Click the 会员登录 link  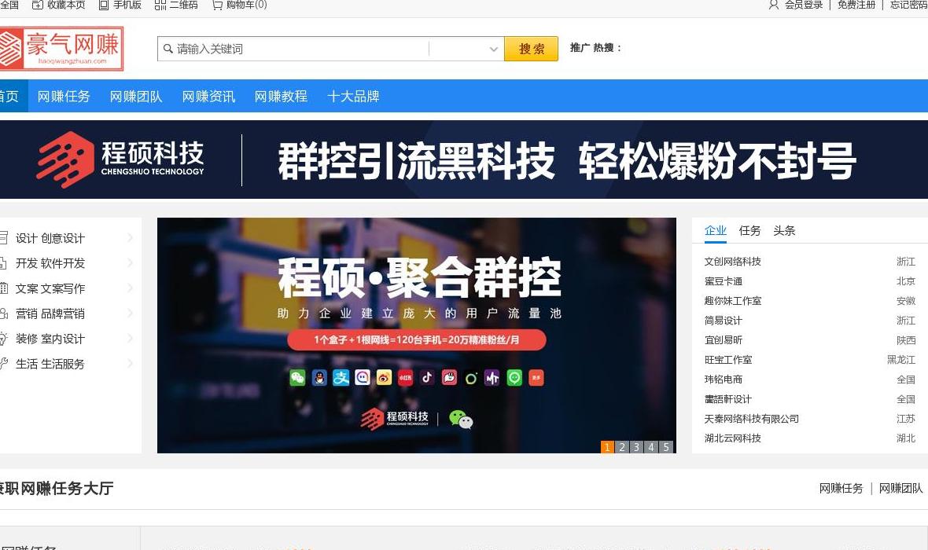pyautogui.click(x=804, y=5)
